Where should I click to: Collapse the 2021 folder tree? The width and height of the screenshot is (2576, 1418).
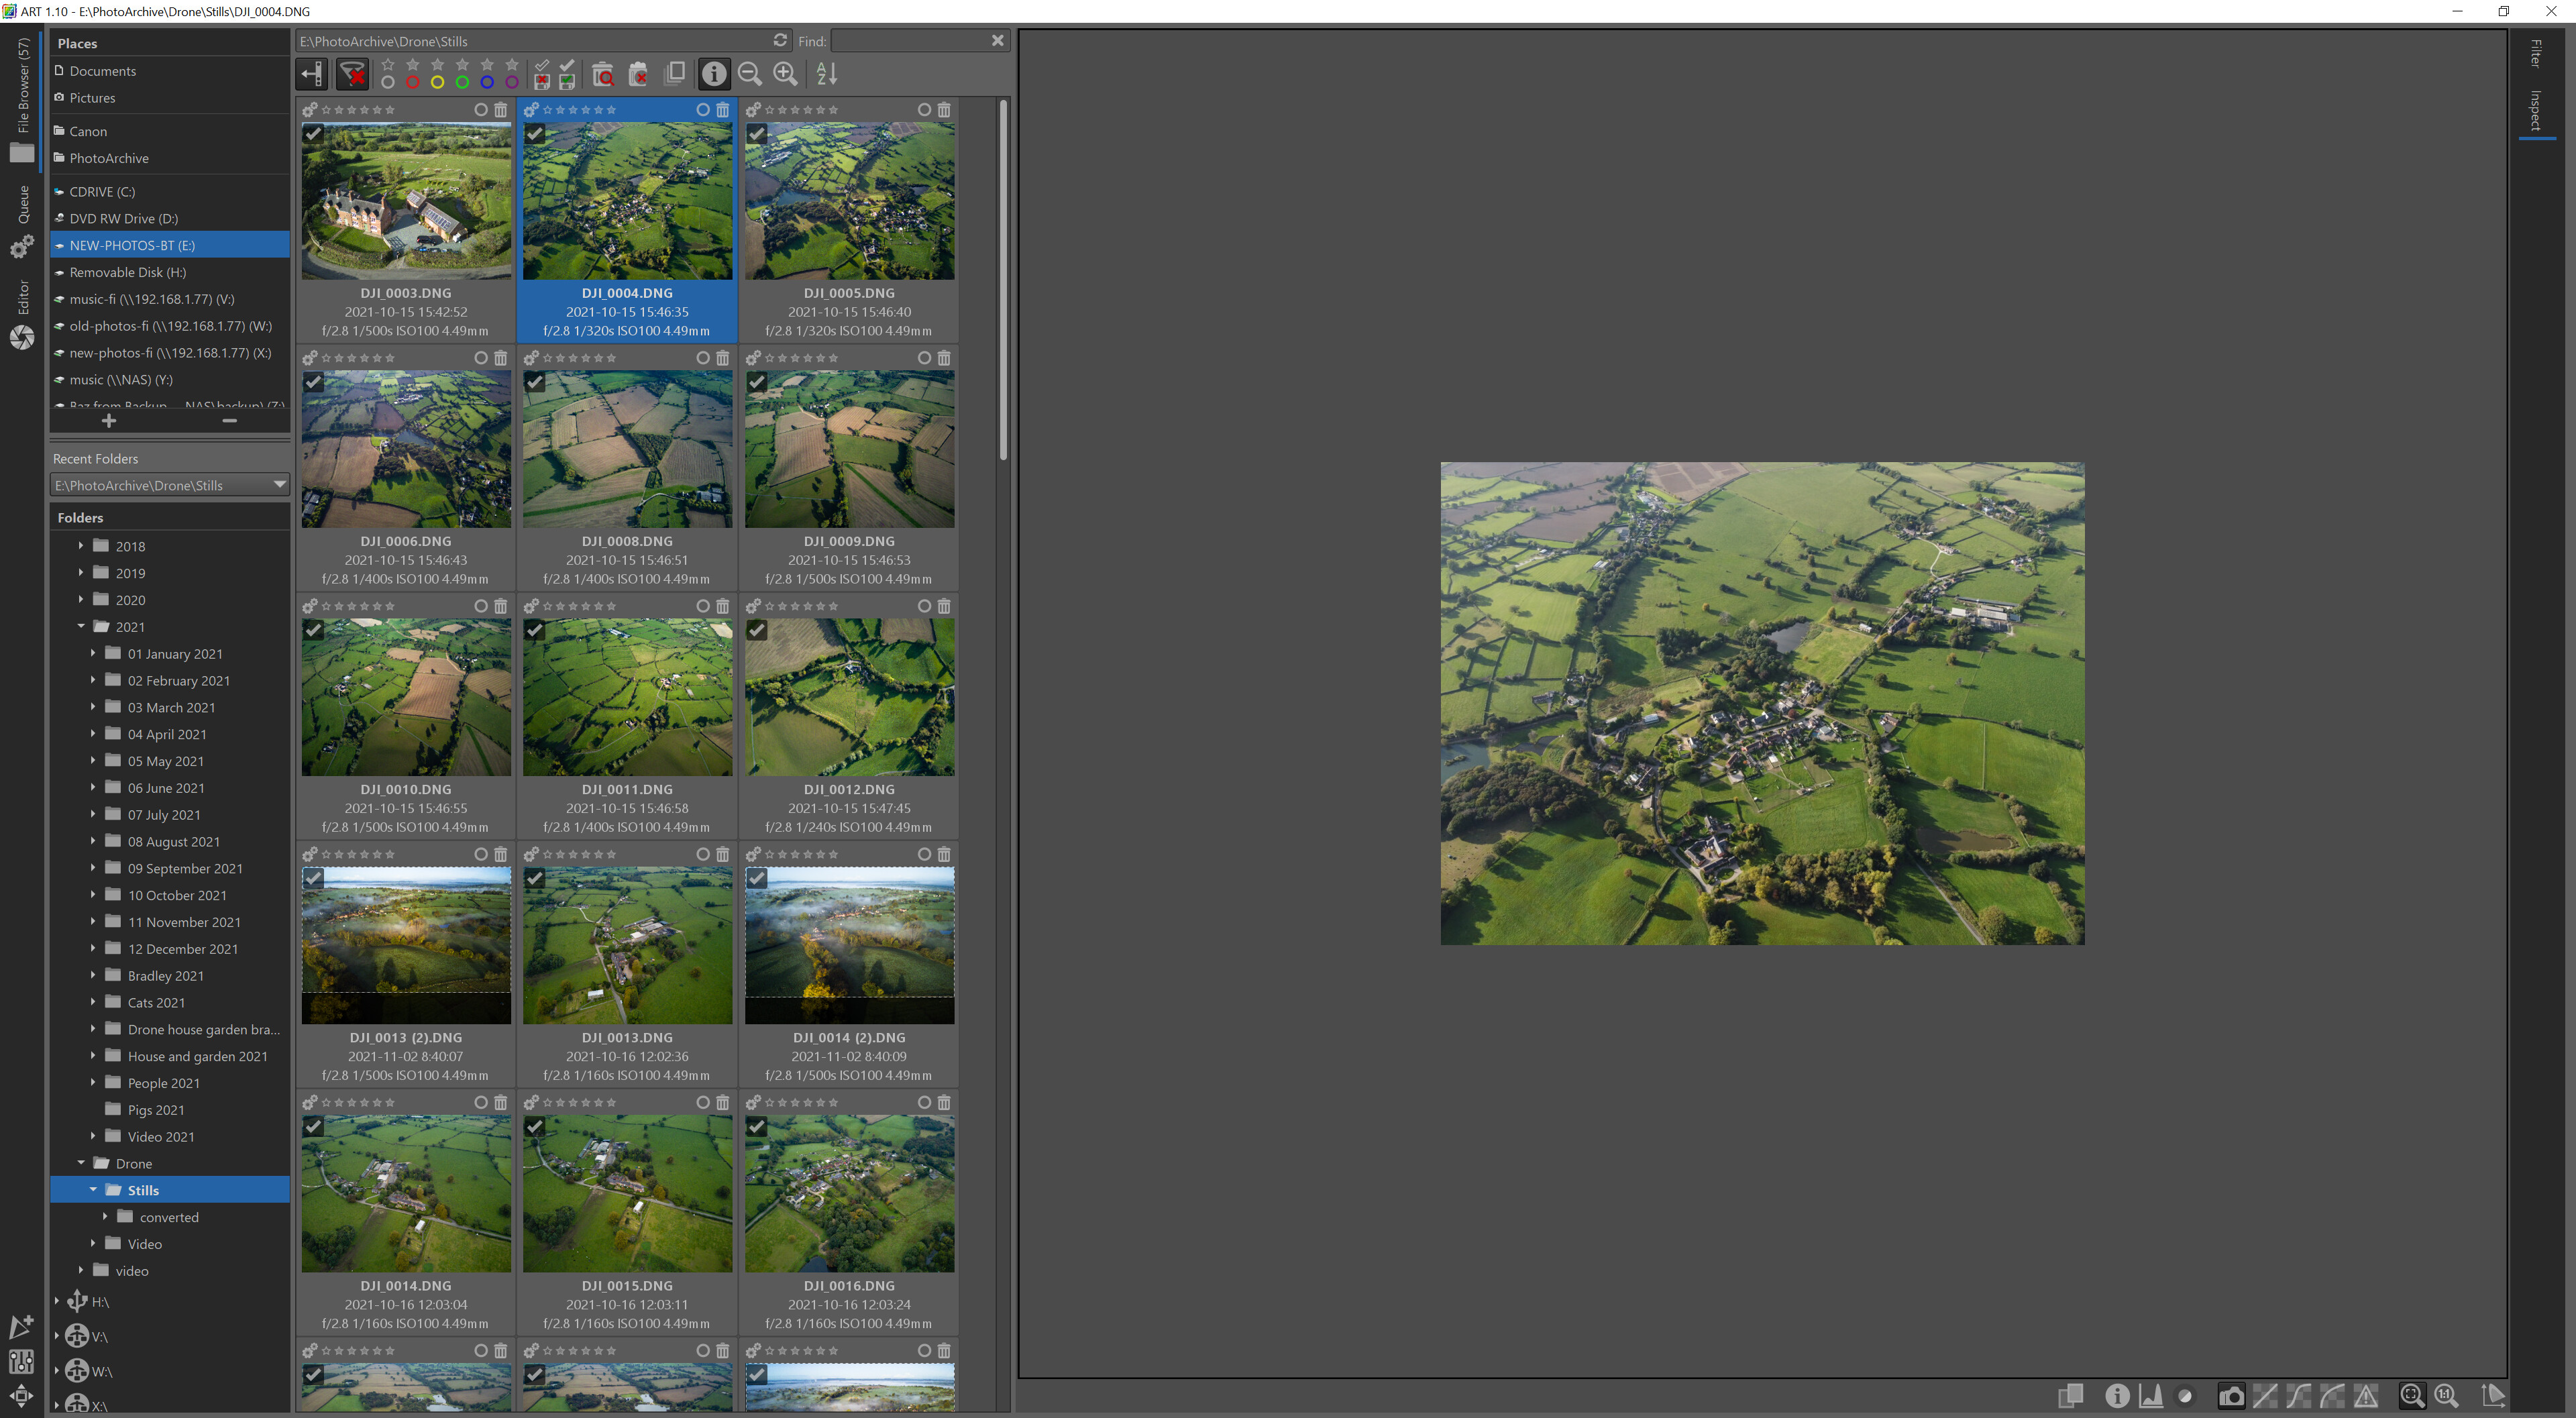[81, 627]
